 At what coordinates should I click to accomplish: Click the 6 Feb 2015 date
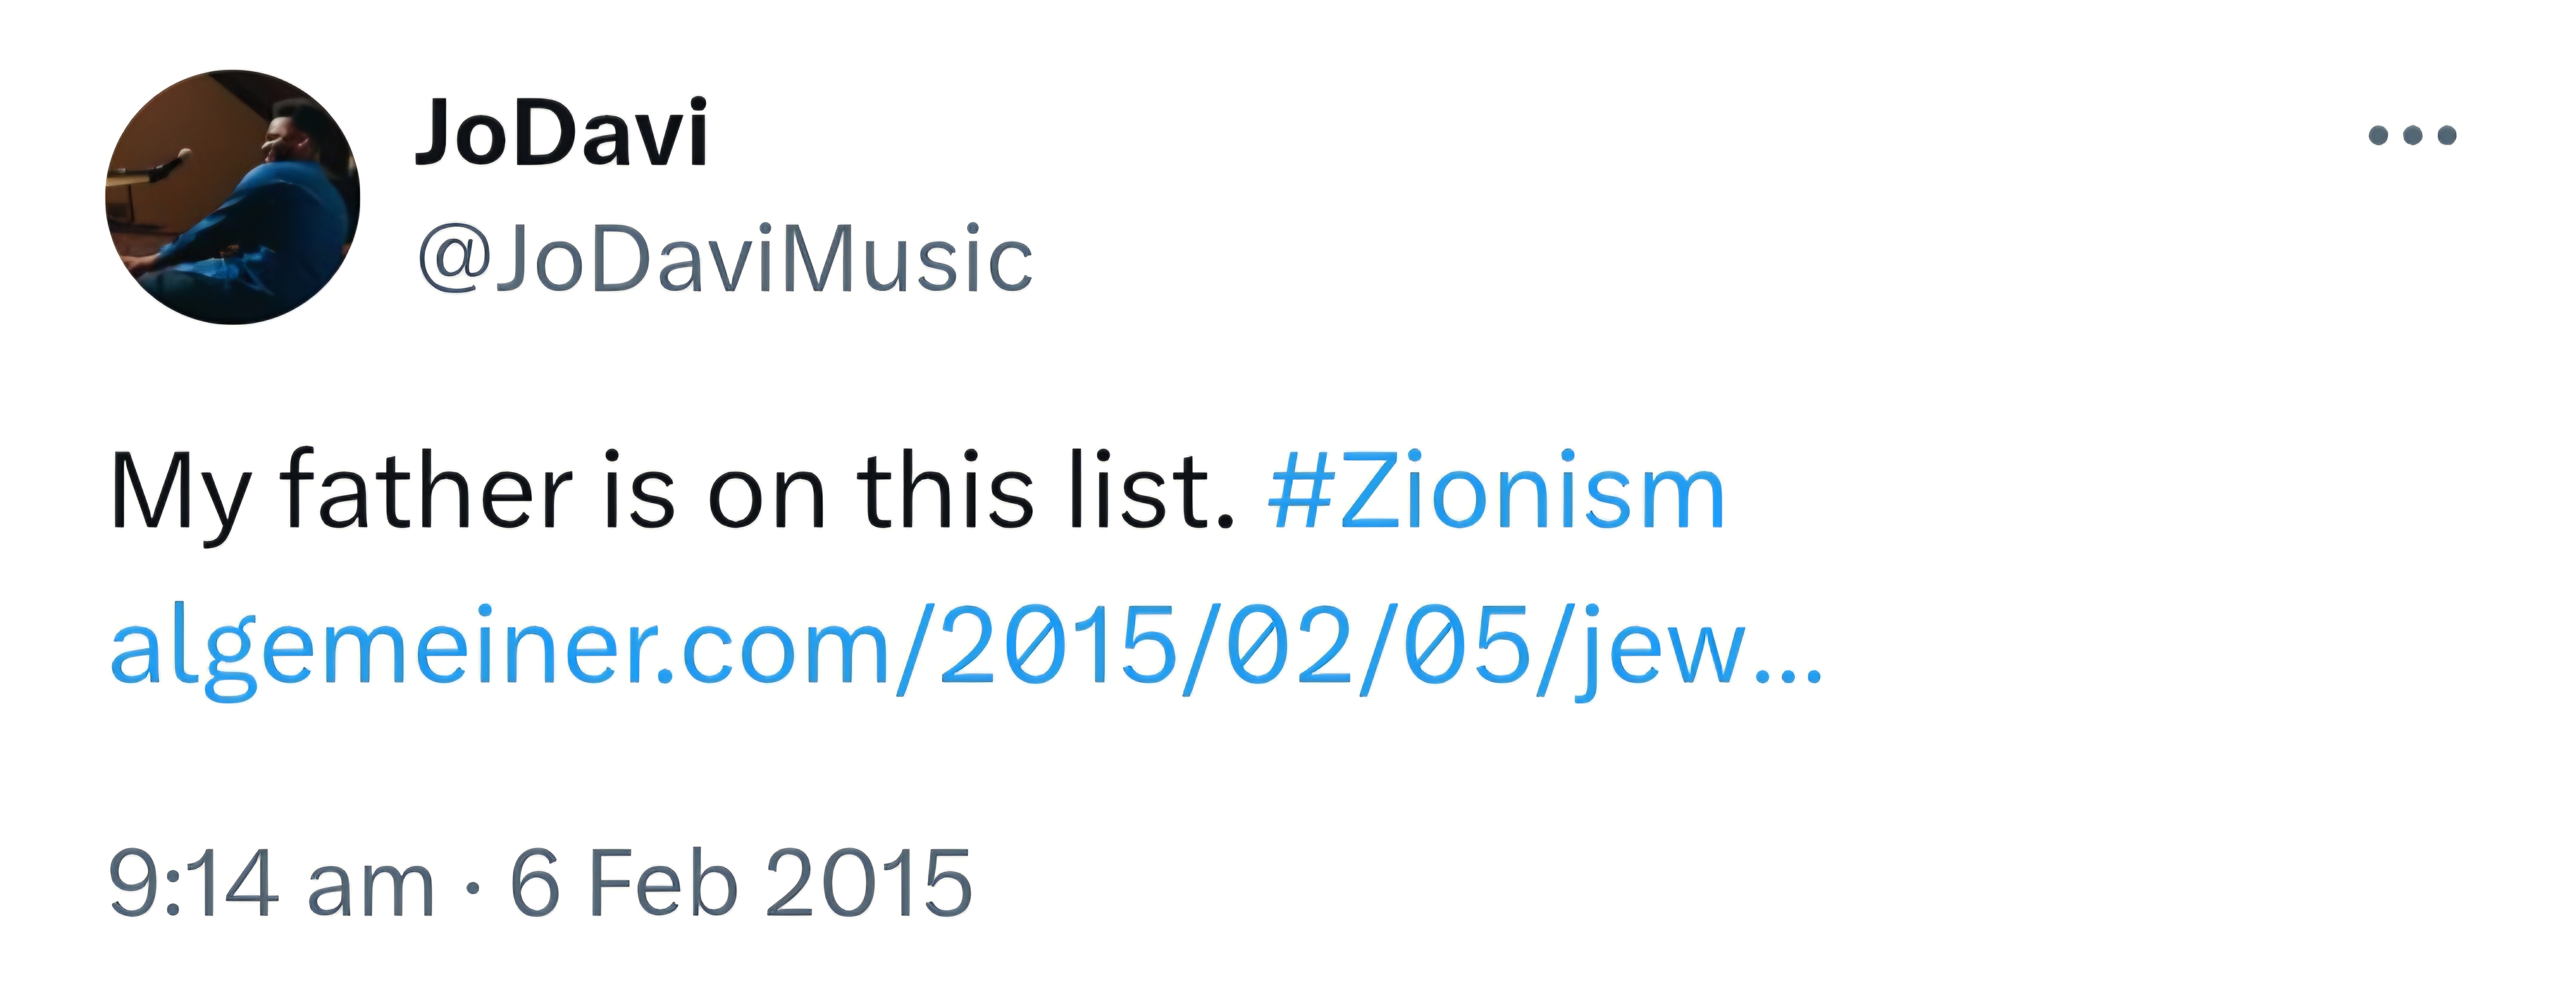click(741, 882)
